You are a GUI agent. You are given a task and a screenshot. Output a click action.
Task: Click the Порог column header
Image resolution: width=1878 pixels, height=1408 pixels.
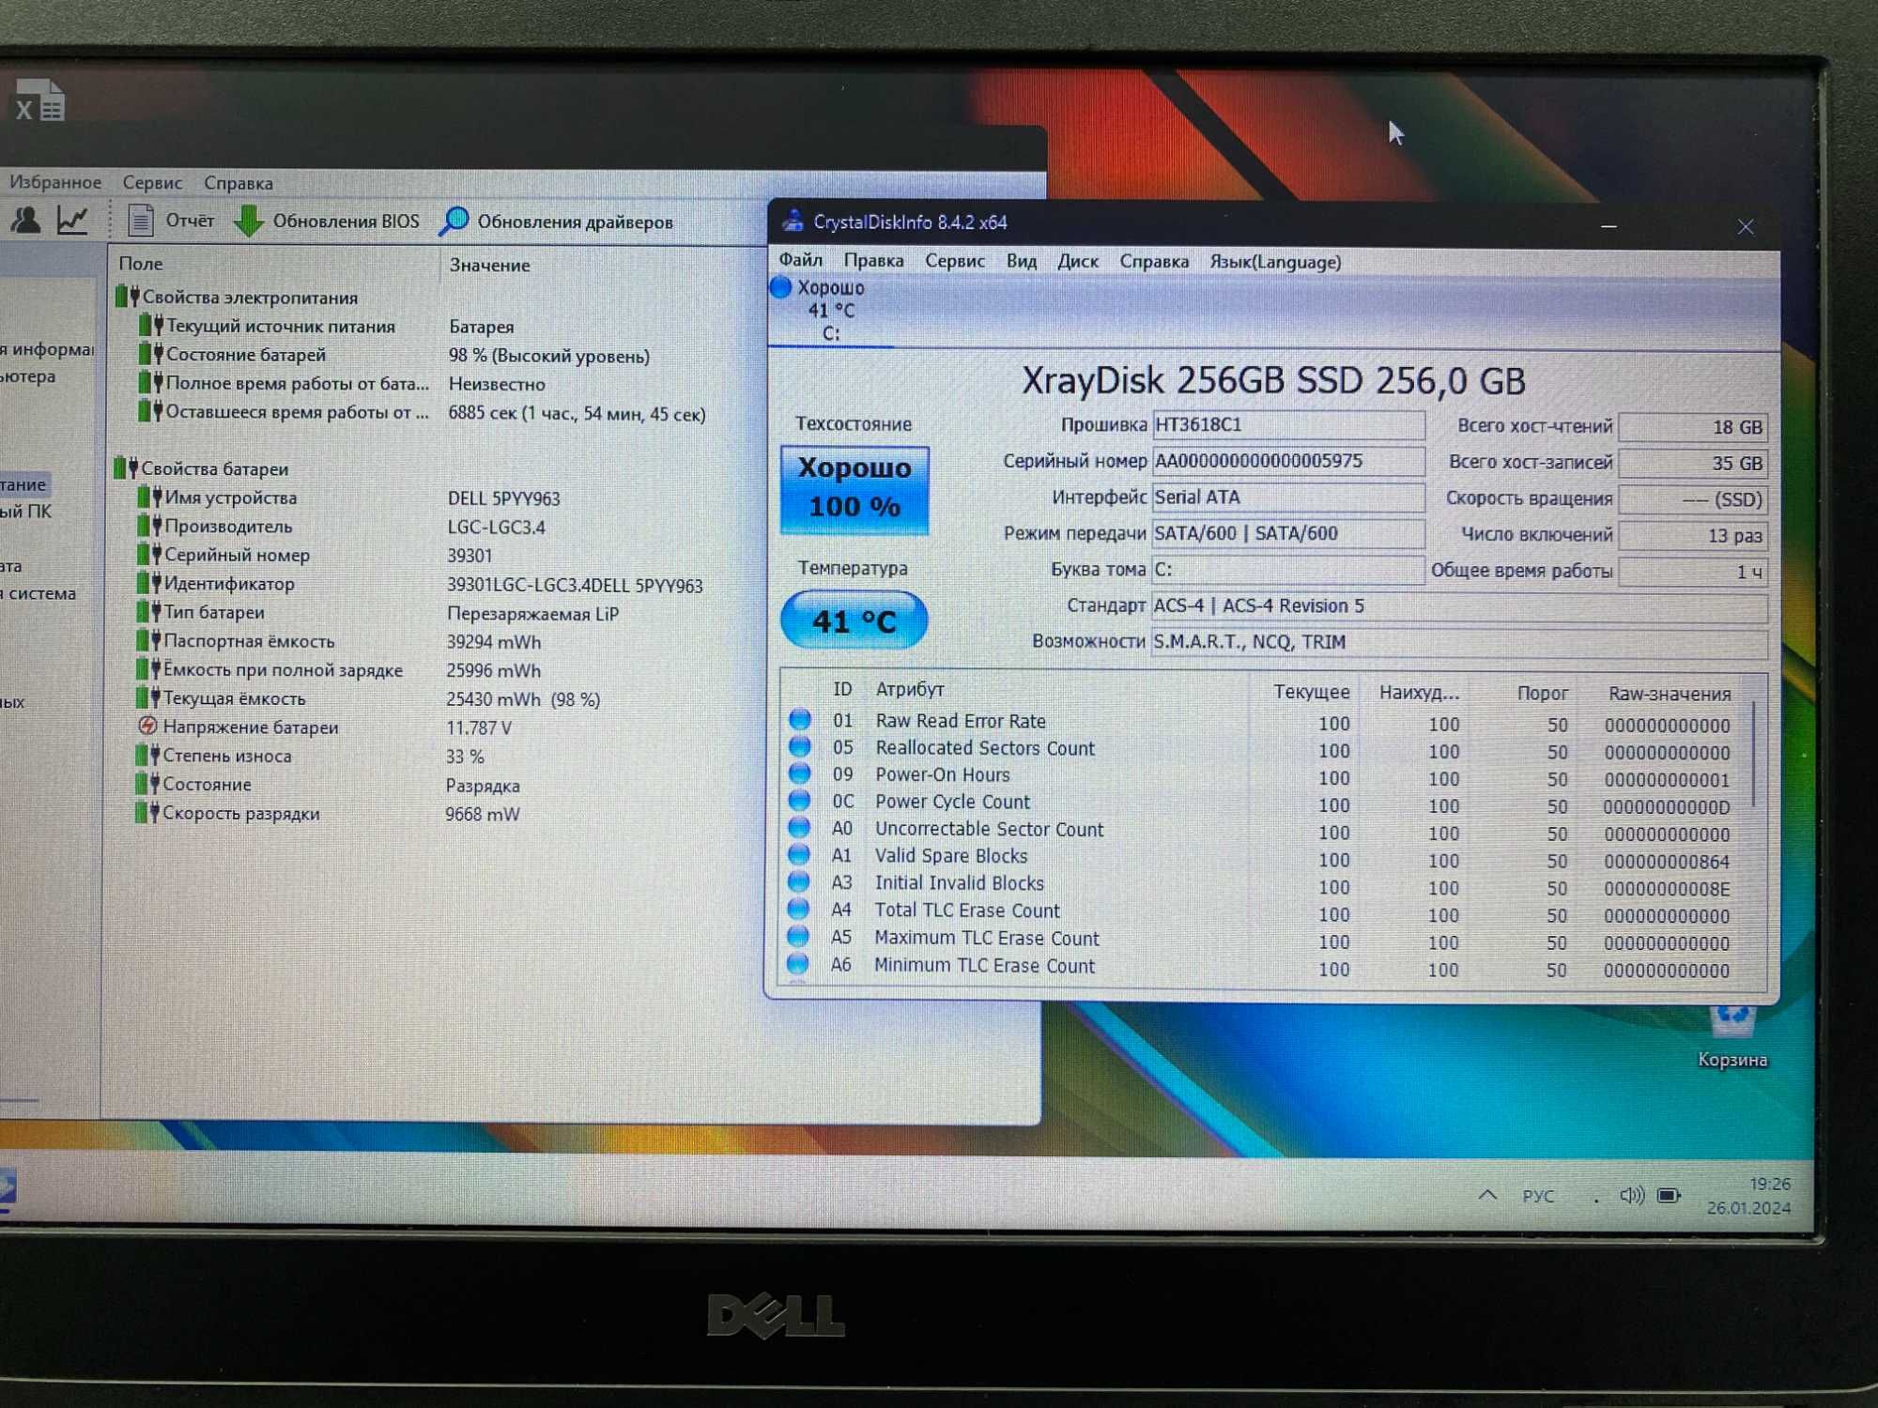tap(1543, 693)
